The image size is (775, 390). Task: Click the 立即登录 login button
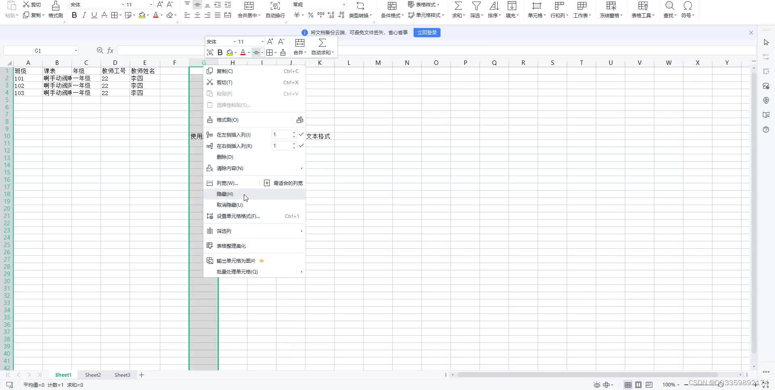click(x=427, y=33)
